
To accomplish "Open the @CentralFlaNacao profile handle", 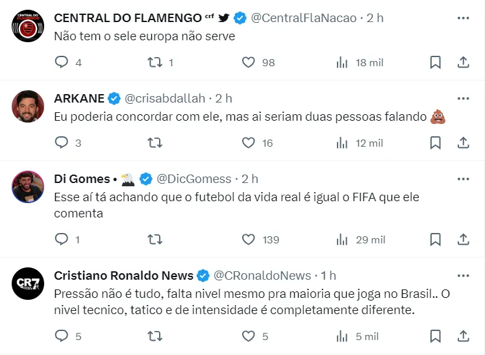I will (303, 18).
